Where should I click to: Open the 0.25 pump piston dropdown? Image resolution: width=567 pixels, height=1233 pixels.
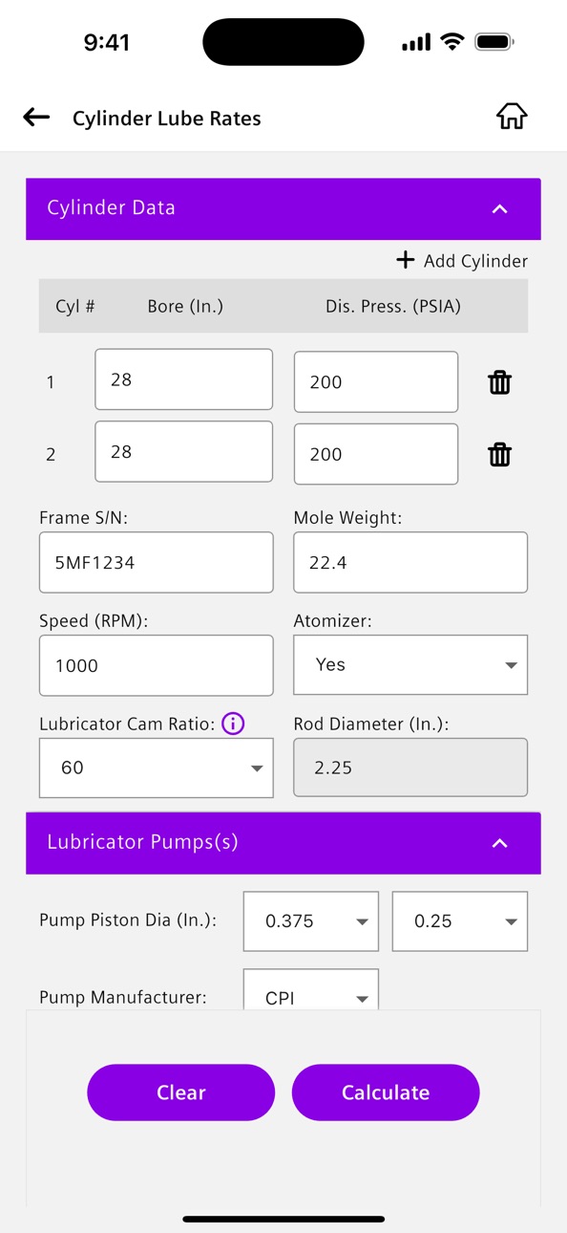point(460,921)
